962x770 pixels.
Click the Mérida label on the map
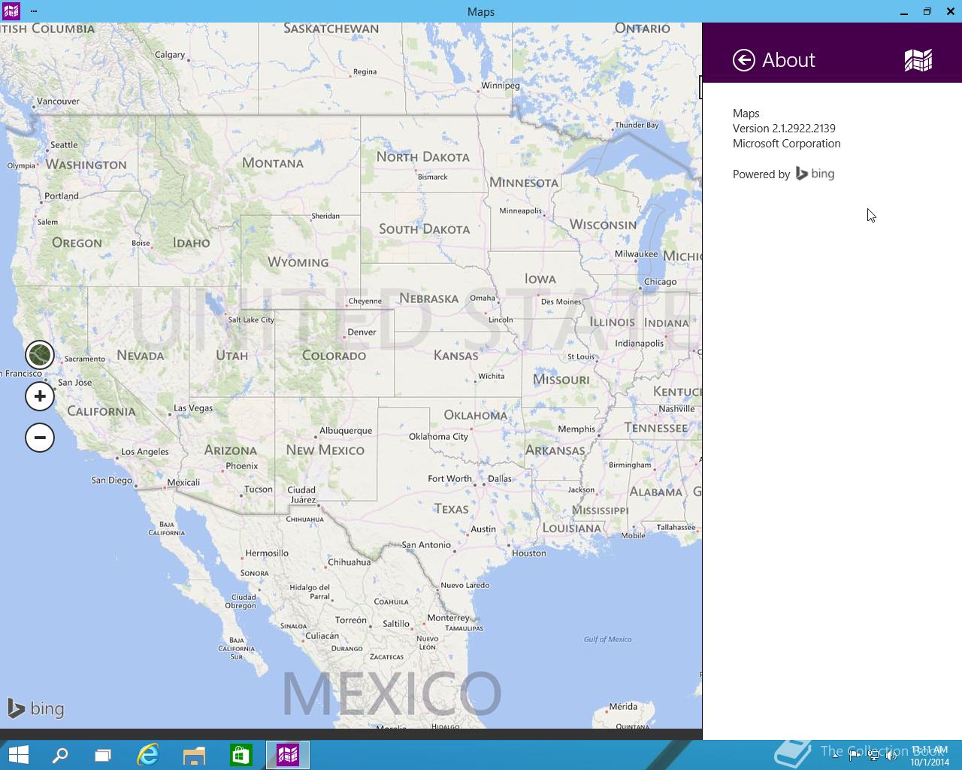623,707
